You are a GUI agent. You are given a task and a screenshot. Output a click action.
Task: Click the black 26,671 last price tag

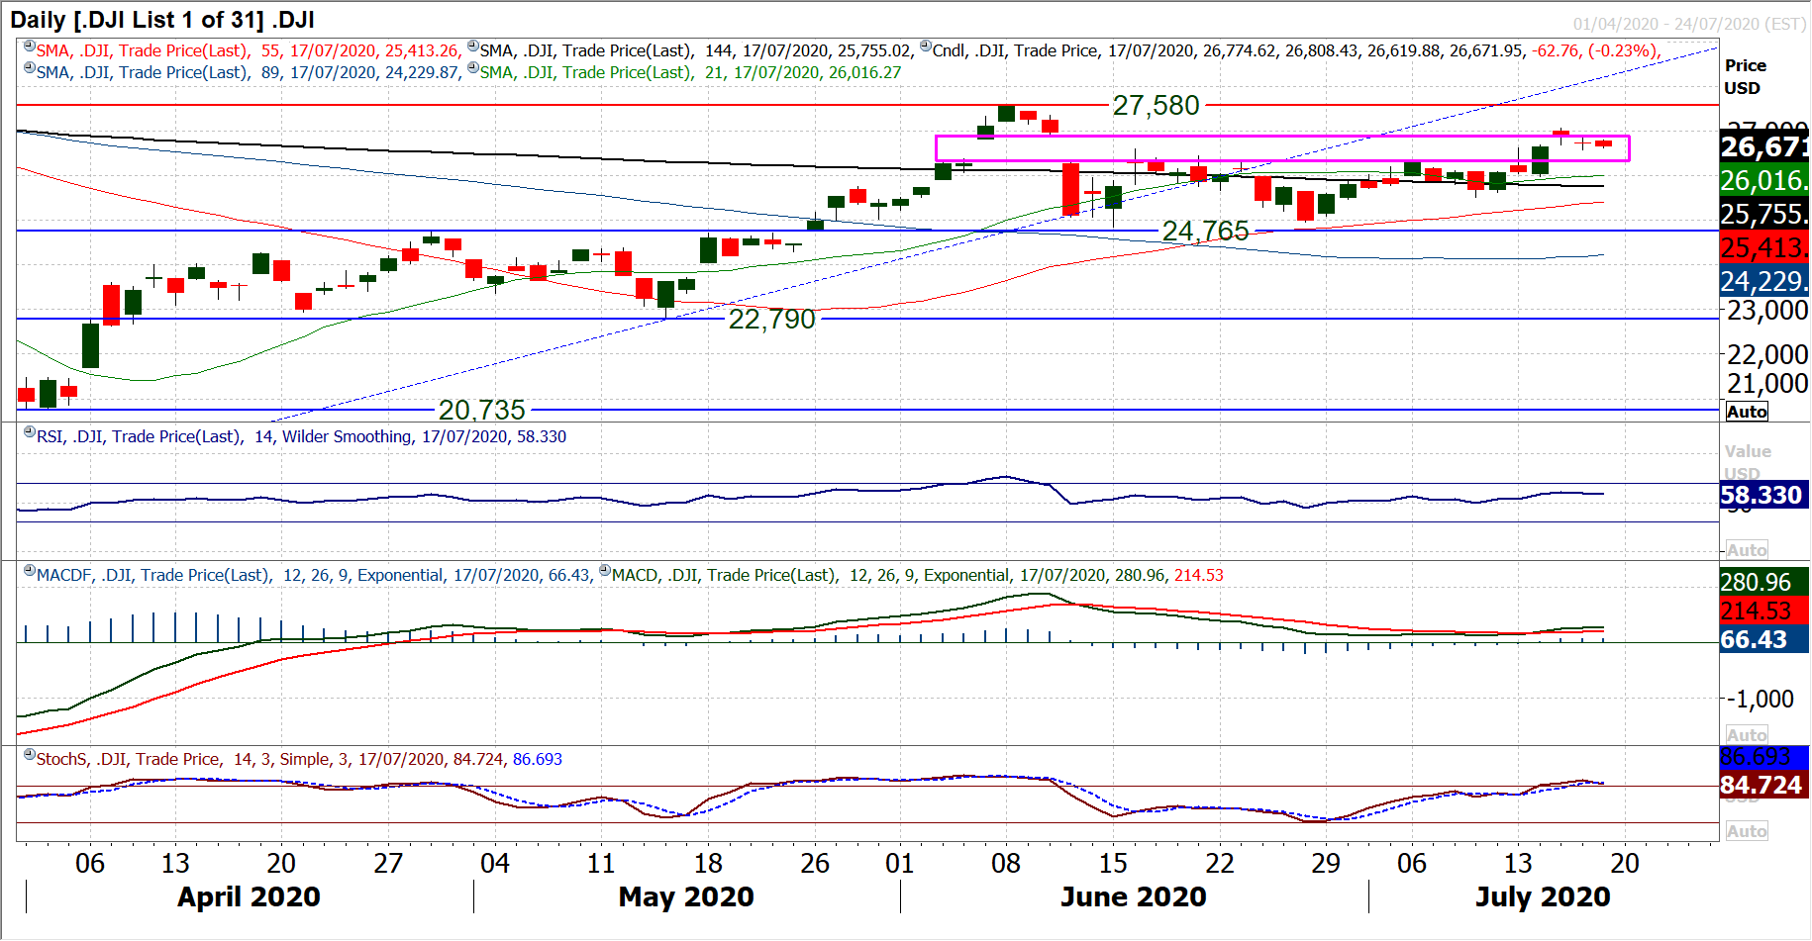[x=1764, y=147]
